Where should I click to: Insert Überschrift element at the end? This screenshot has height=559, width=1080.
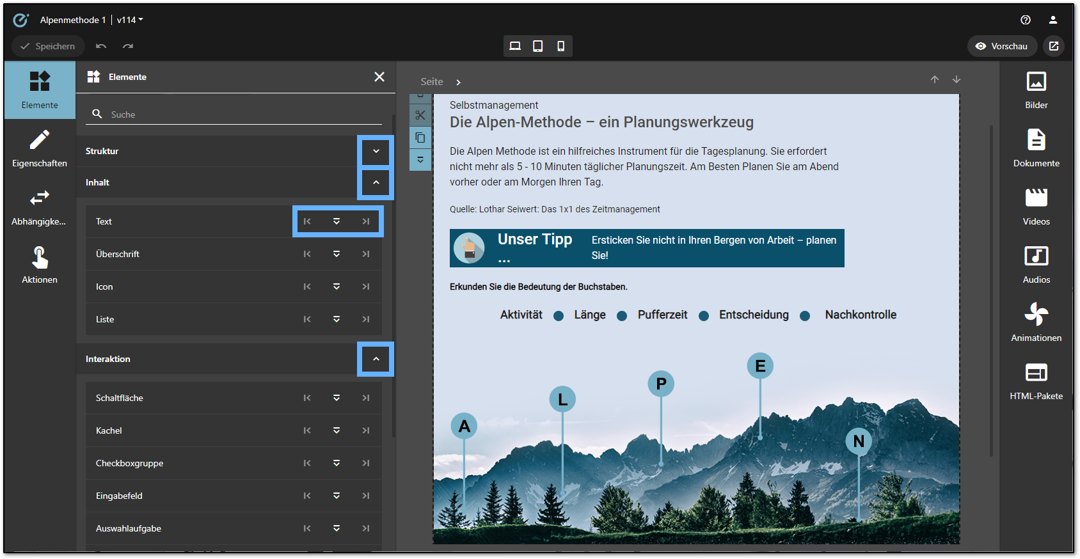pyautogui.click(x=366, y=254)
